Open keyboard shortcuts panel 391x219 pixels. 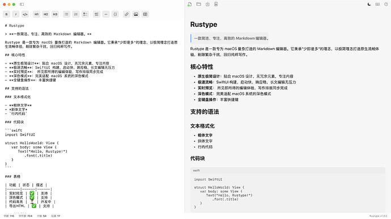tap(377, 4)
